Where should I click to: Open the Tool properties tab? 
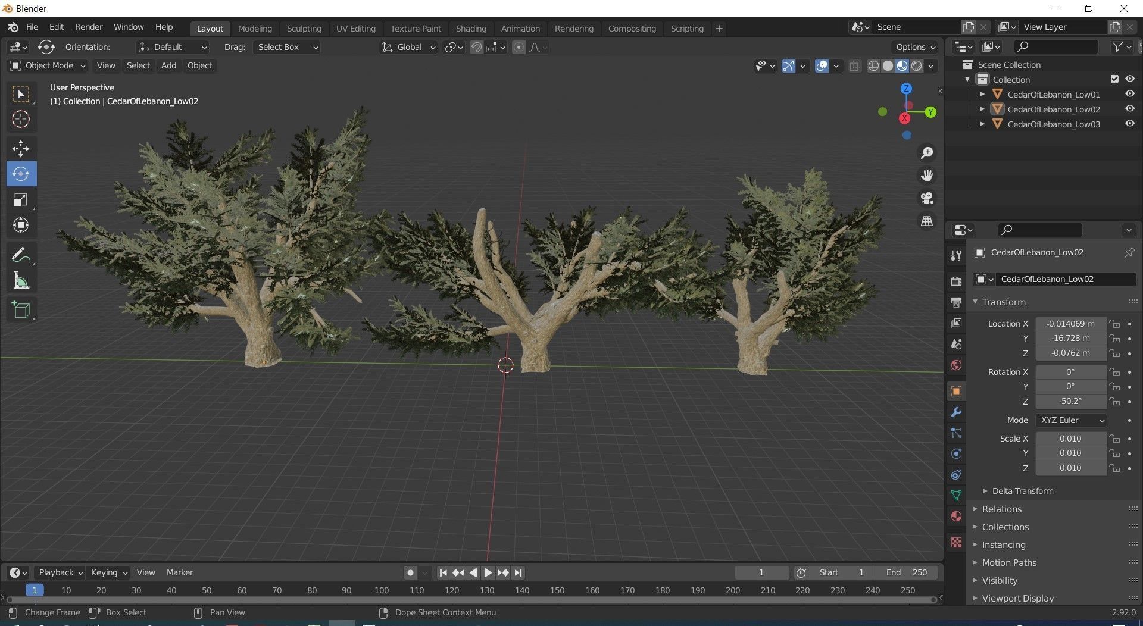[956, 255]
